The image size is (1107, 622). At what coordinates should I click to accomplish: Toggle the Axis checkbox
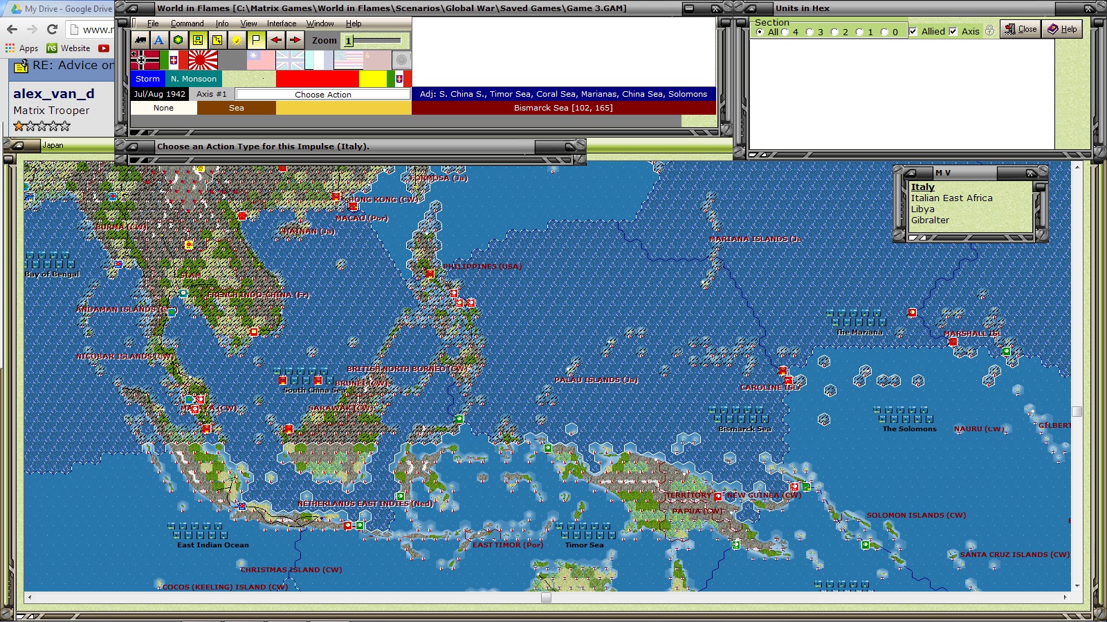[x=953, y=31]
